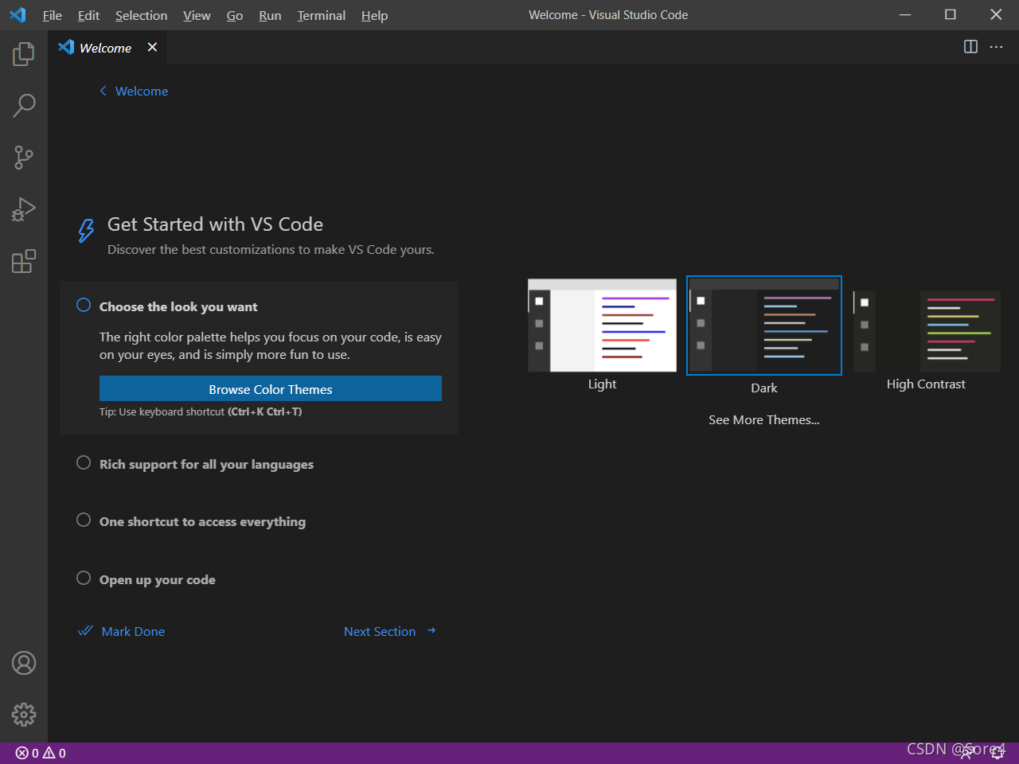
Task: Open the editor More Actions menu
Action: (x=996, y=47)
